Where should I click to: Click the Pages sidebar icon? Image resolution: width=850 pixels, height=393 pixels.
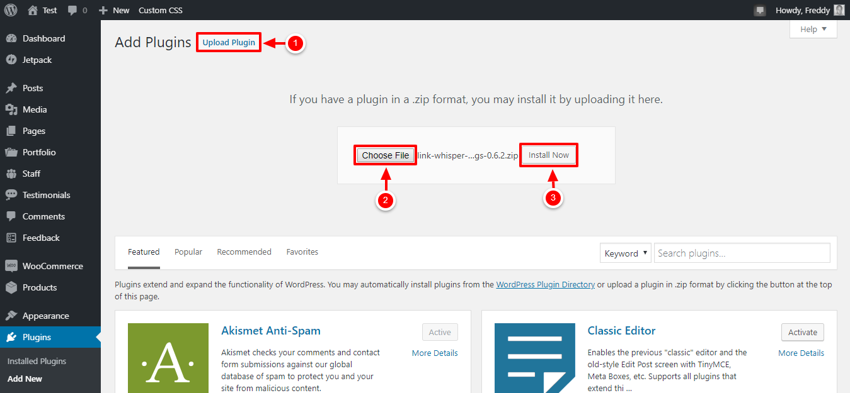click(x=11, y=131)
